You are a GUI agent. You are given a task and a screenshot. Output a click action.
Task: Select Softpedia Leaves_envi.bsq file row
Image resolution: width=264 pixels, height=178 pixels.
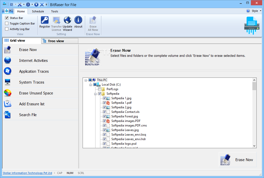(129, 135)
